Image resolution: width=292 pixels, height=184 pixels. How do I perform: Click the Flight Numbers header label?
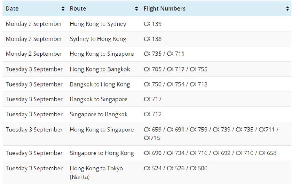coord(164,8)
